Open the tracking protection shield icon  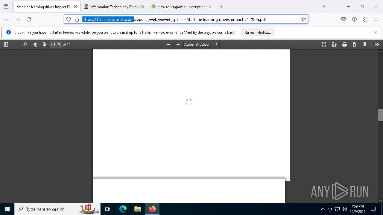pyautogui.click(x=69, y=19)
